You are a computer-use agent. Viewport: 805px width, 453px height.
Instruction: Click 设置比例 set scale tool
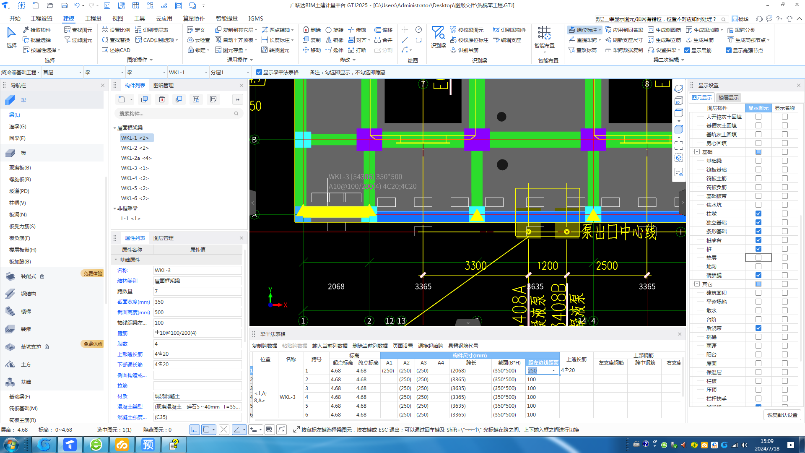116,30
